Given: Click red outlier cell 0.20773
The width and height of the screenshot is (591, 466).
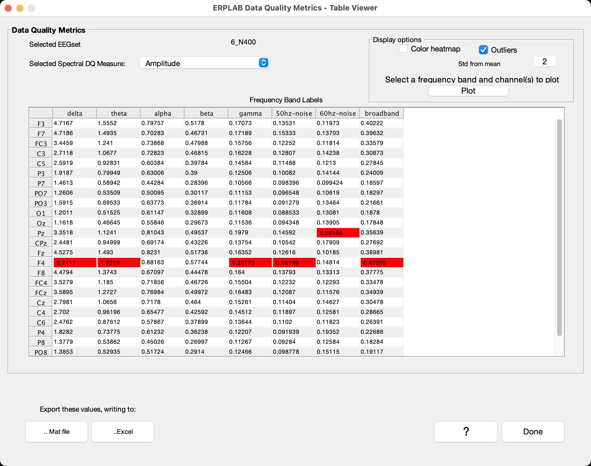Looking at the screenshot, I should [x=250, y=263].
